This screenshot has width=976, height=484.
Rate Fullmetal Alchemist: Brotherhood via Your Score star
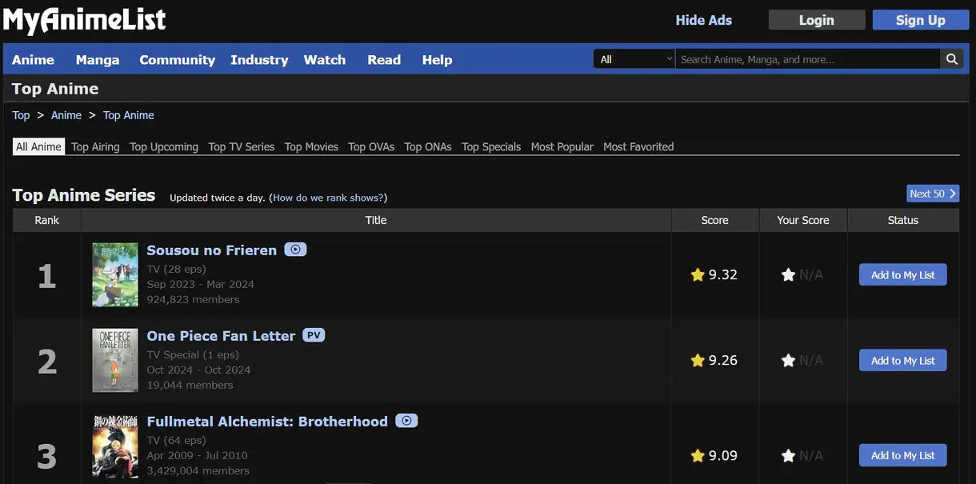tap(788, 455)
